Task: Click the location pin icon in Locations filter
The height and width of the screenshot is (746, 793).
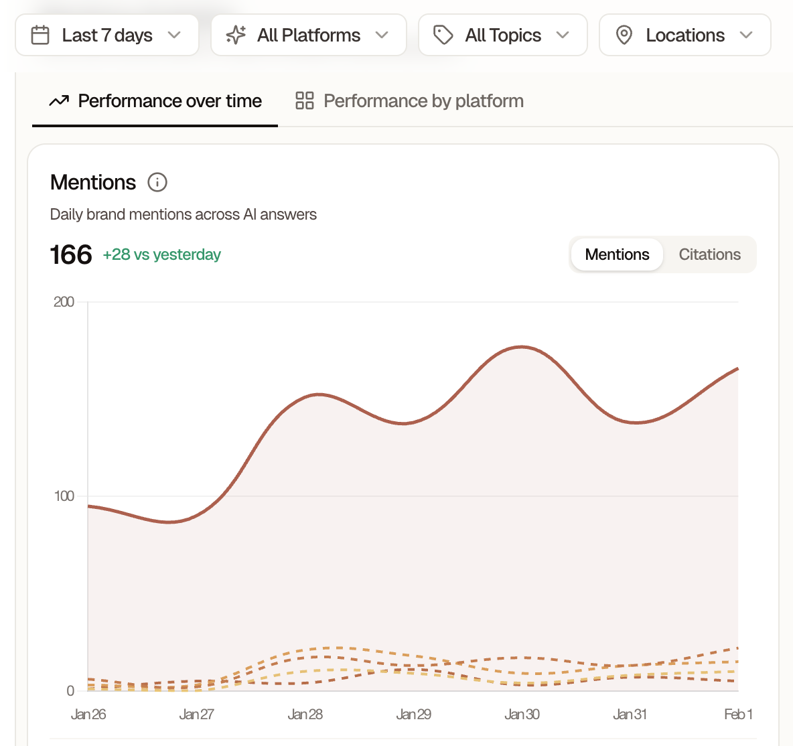Action: click(x=624, y=35)
